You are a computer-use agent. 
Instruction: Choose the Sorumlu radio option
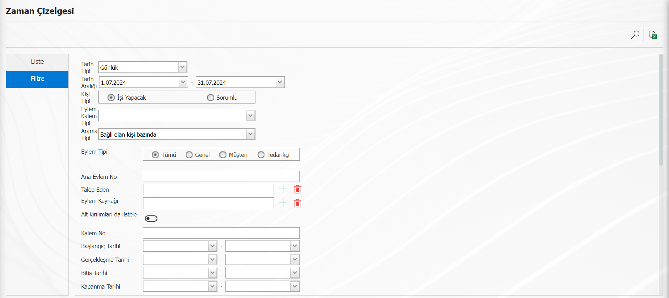pos(210,98)
